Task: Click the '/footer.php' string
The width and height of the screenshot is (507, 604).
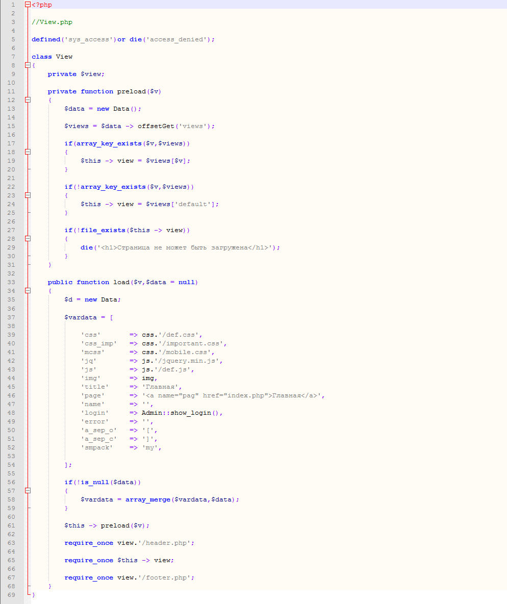Action: pos(164,577)
